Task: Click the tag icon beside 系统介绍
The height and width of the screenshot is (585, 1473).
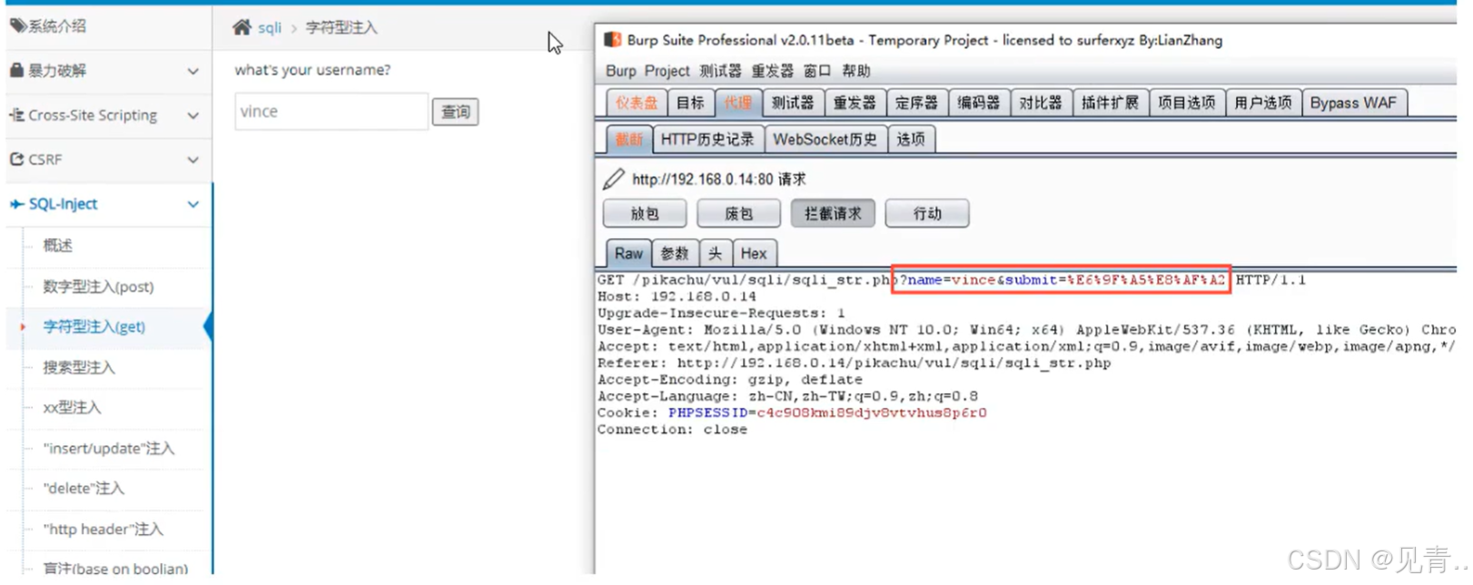Action: (17, 25)
